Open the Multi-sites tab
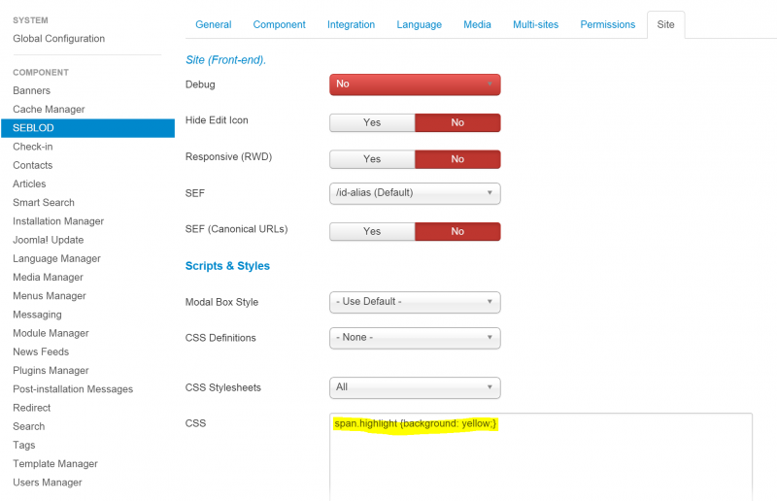The width and height of the screenshot is (777, 501). 536,24
